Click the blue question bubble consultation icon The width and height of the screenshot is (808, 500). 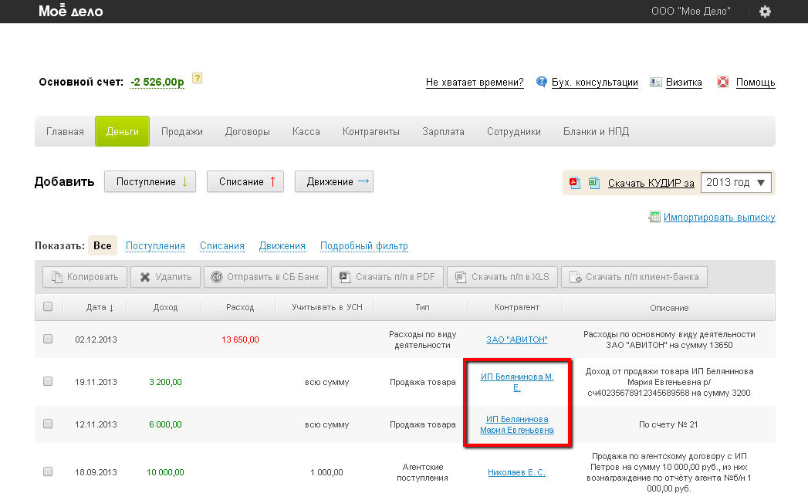pyautogui.click(x=541, y=82)
